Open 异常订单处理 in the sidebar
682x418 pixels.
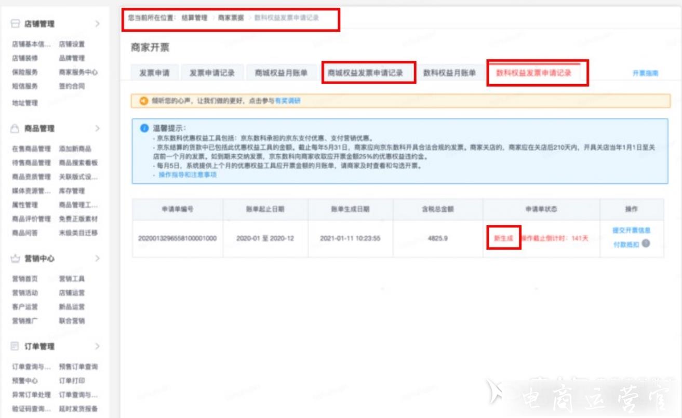point(31,395)
